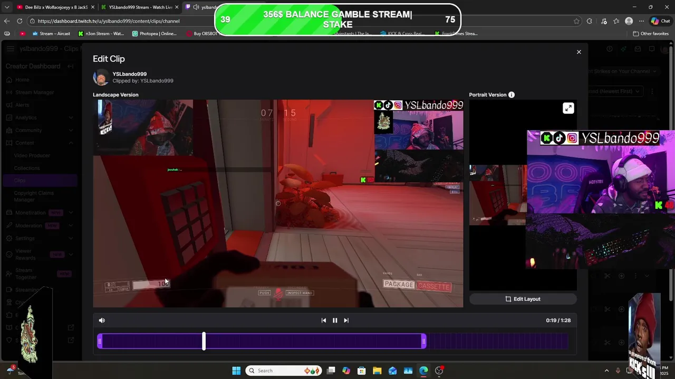Click the untrimmed dark section of the timeline

(497, 342)
